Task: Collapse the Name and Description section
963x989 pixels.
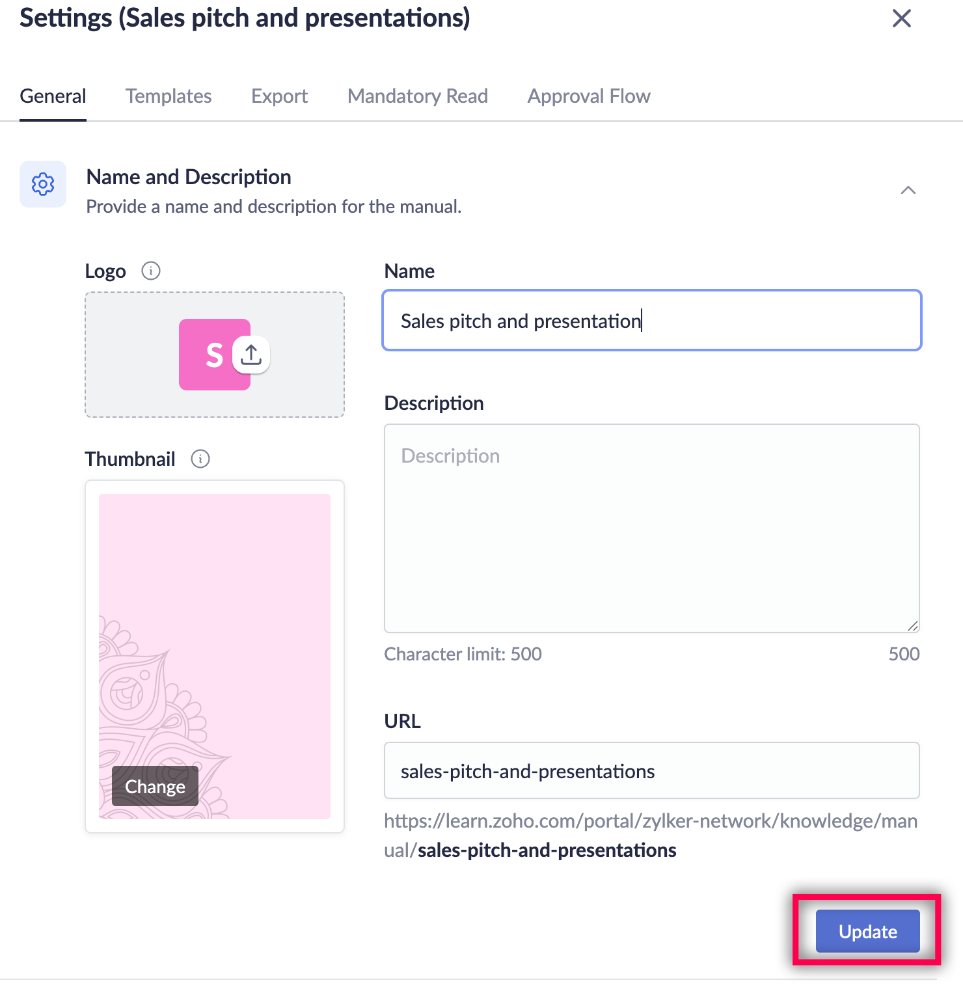Action: [908, 190]
